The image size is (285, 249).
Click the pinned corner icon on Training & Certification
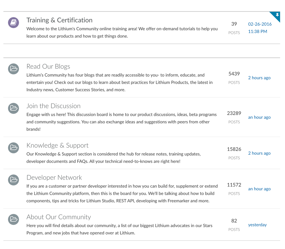(277, 15)
